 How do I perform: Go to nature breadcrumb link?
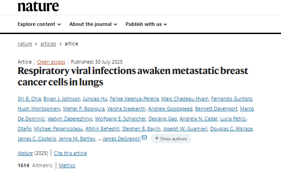point(25,44)
